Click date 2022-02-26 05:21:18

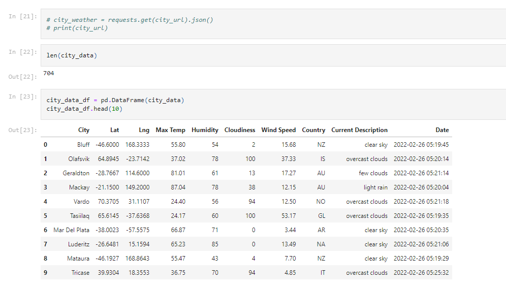[421, 202]
